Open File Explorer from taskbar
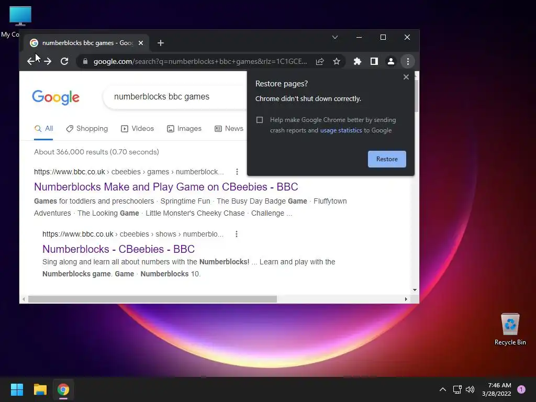The image size is (536, 402). [x=40, y=389]
